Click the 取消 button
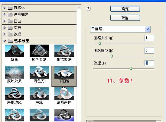Viewport: 166px width, 122px height. point(125,18)
